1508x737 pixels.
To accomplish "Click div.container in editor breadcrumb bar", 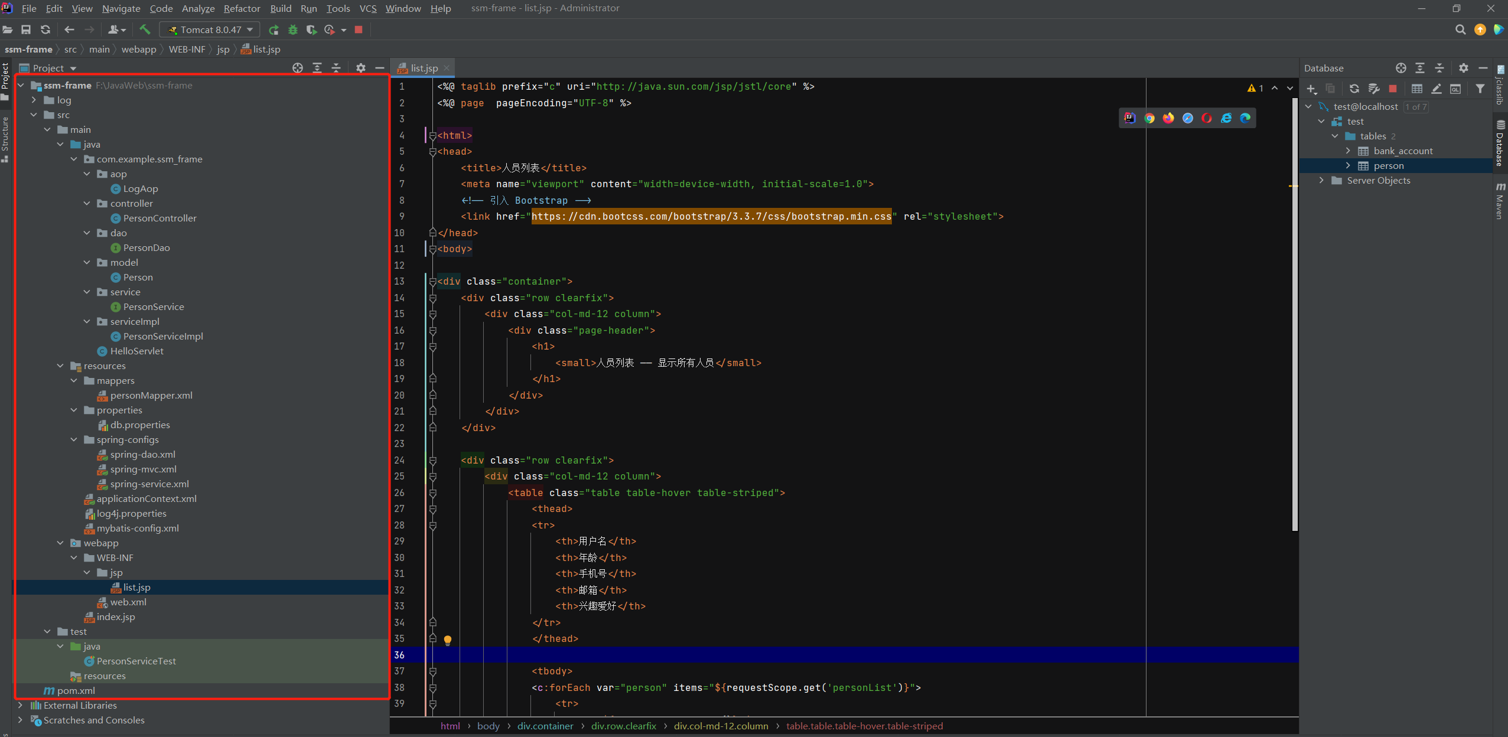I will point(545,726).
